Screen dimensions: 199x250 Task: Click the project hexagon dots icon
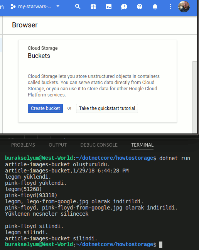(13, 7)
